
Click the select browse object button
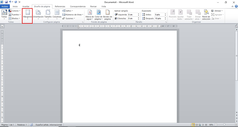pyautogui.click(x=236, y=118)
